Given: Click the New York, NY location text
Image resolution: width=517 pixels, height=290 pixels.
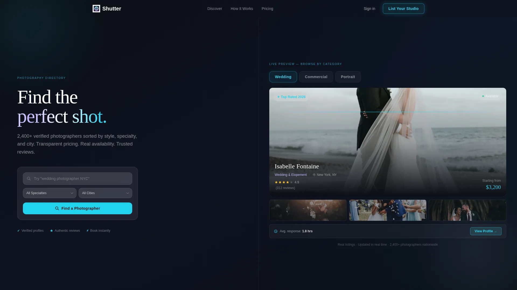Looking at the screenshot, I should 327,175.
